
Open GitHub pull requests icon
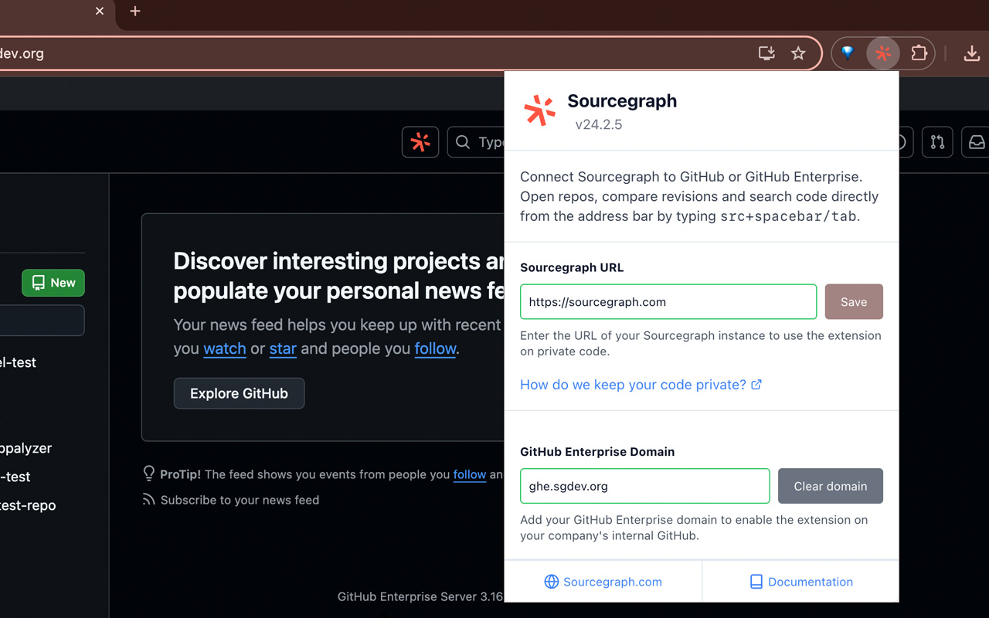pos(937,142)
